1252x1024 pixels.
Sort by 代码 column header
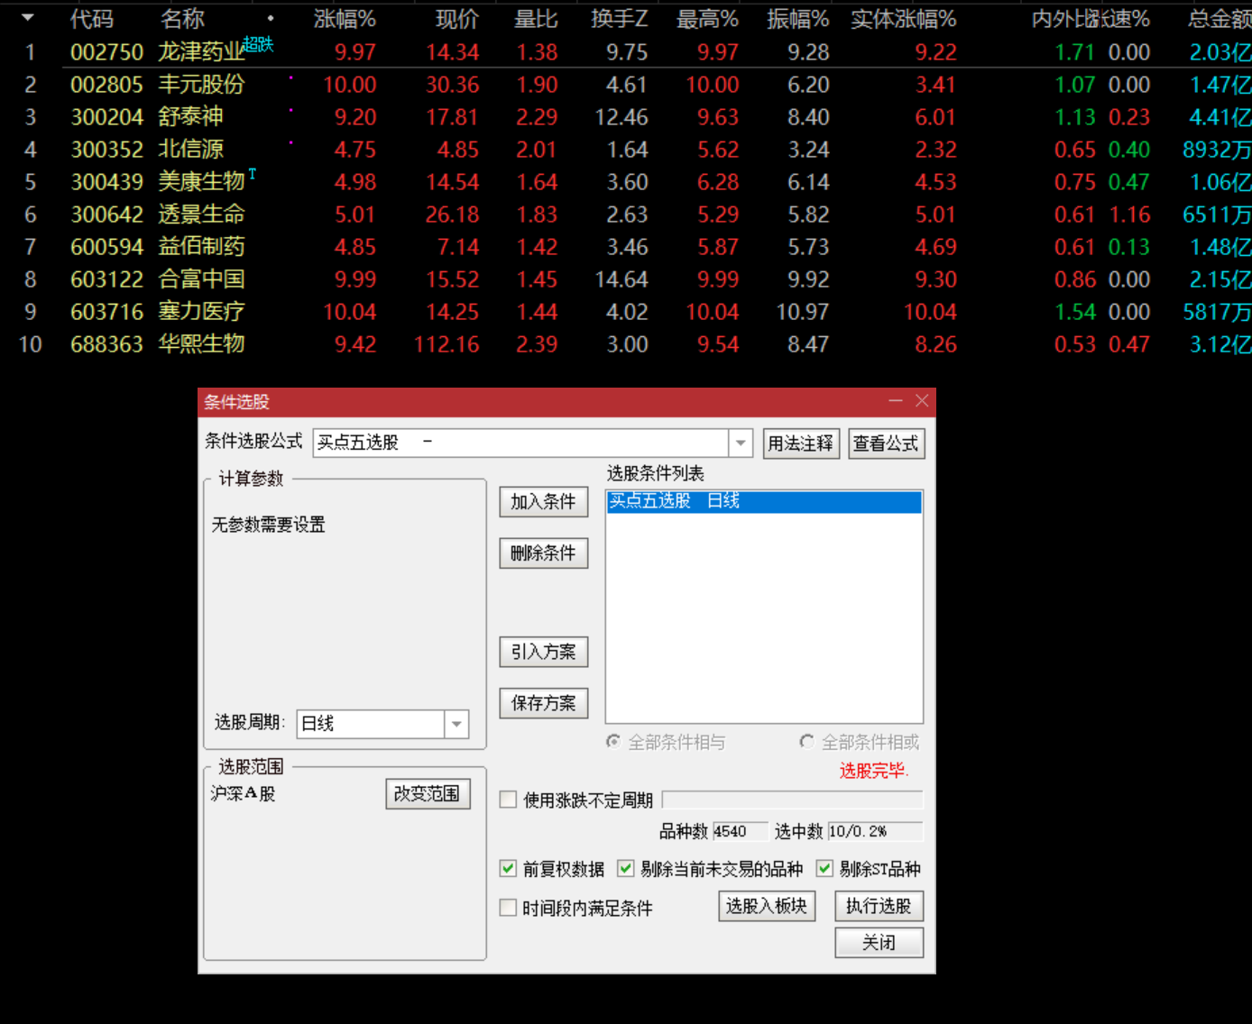(x=92, y=18)
